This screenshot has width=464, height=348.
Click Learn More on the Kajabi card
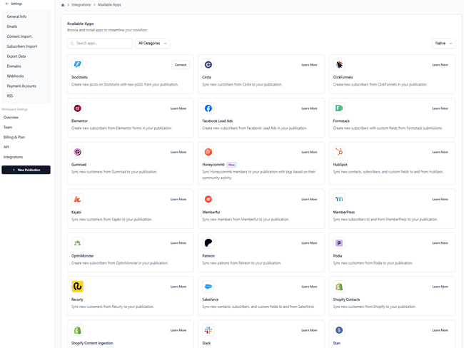[178, 199]
